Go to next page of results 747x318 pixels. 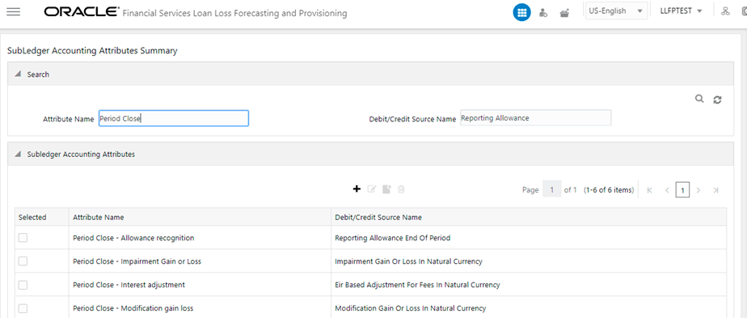pos(698,190)
